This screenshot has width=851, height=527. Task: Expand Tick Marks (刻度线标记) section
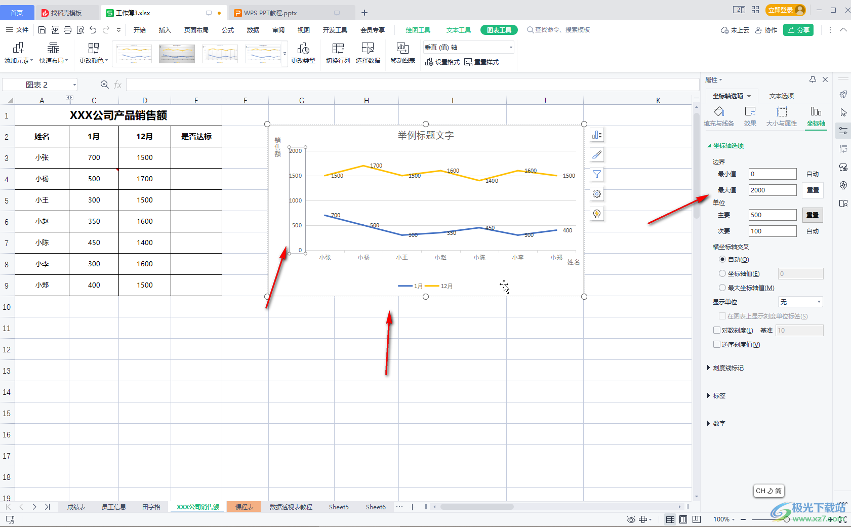point(725,368)
